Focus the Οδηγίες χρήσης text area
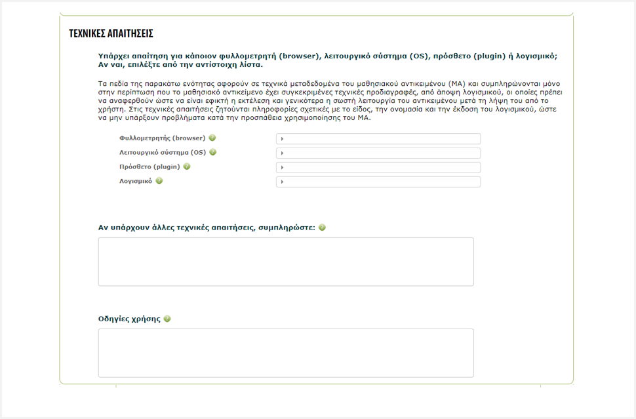 tap(286, 353)
